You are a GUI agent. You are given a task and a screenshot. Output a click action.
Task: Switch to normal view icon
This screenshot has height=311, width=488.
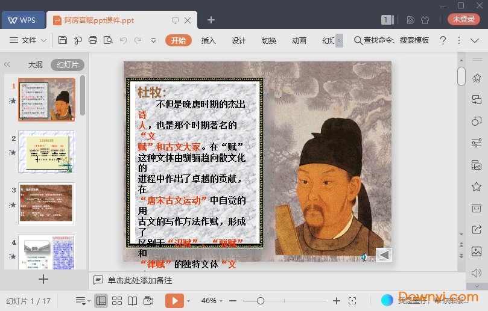tap(101, 300)
